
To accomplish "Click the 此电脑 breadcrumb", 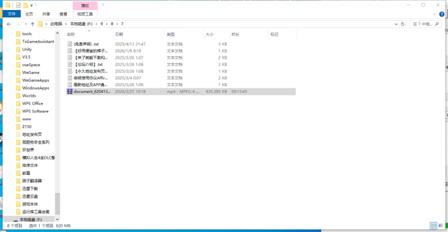I will click(x=56, y=24).
